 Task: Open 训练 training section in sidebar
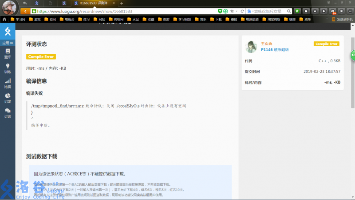point(8,68)
